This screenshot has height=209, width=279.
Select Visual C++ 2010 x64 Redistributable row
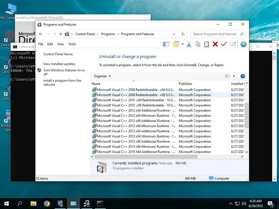168,100
